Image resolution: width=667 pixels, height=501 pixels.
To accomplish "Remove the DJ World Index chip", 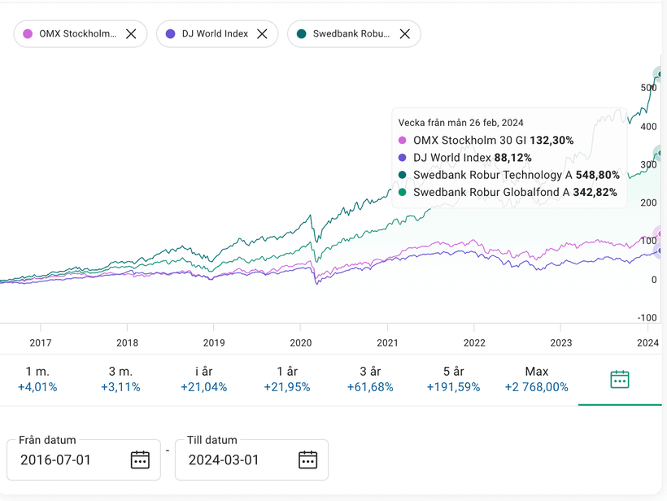I will click(x=262, y=34).
